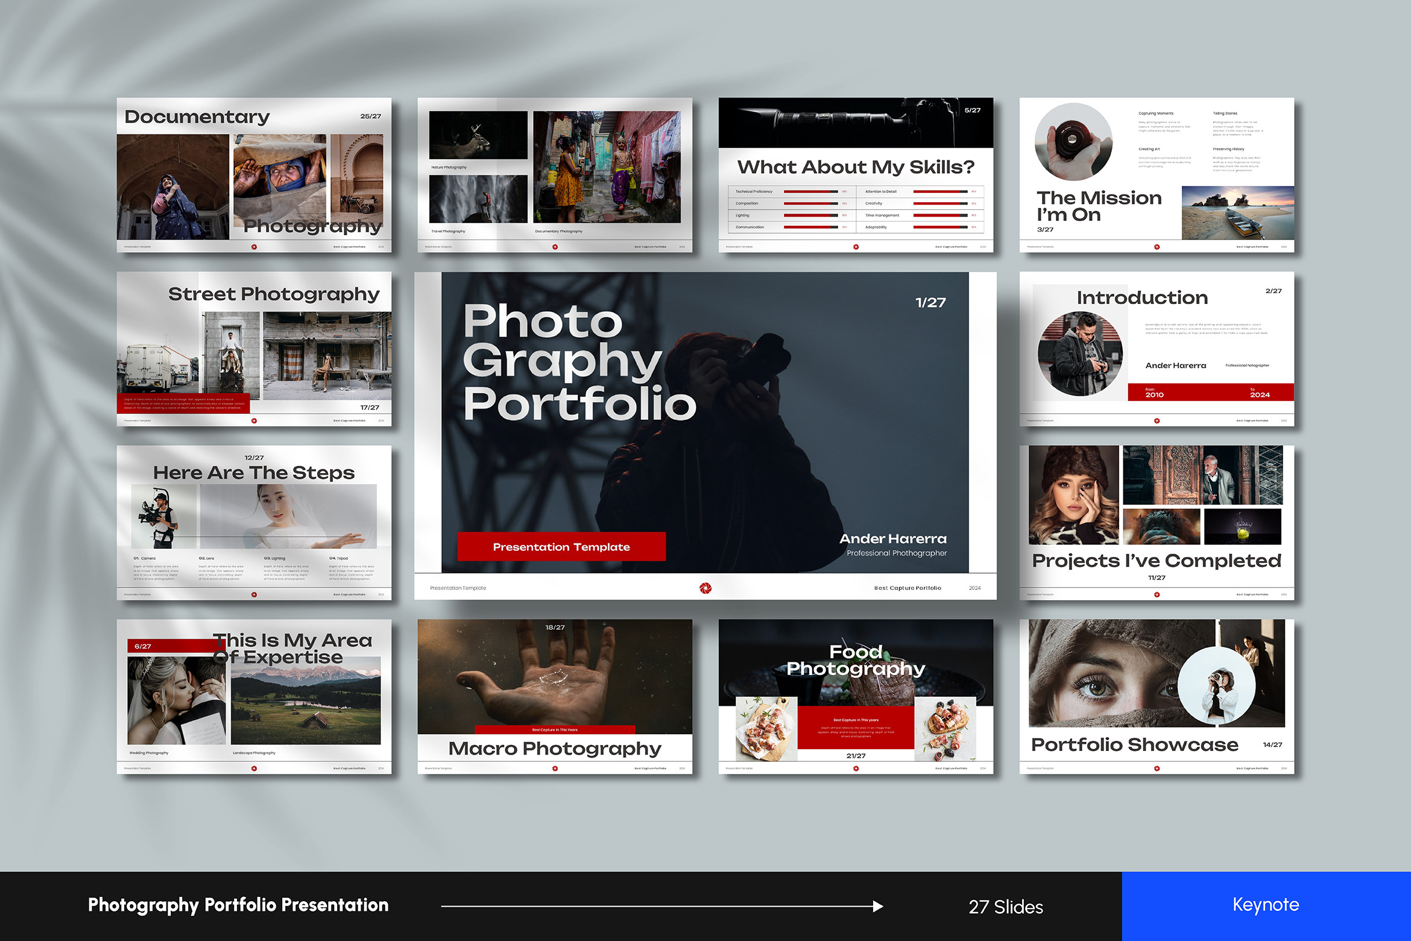
Task: Click the blue Keynote label
Action: click(1266, 905)
